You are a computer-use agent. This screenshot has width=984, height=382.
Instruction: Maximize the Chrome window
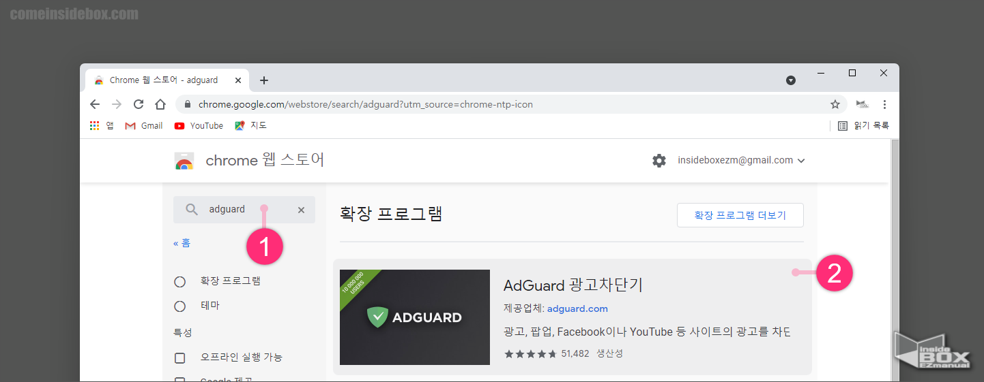852,73
